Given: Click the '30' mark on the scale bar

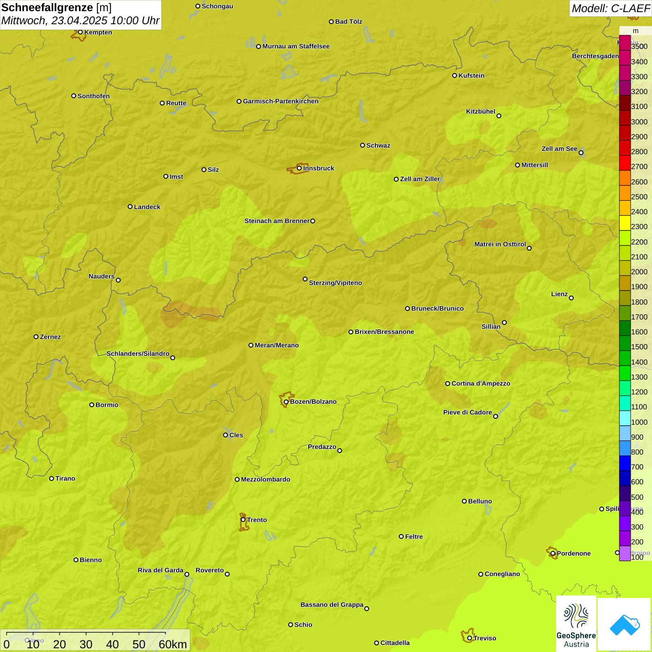Looking at the screenshot, I should coord(86,644).
